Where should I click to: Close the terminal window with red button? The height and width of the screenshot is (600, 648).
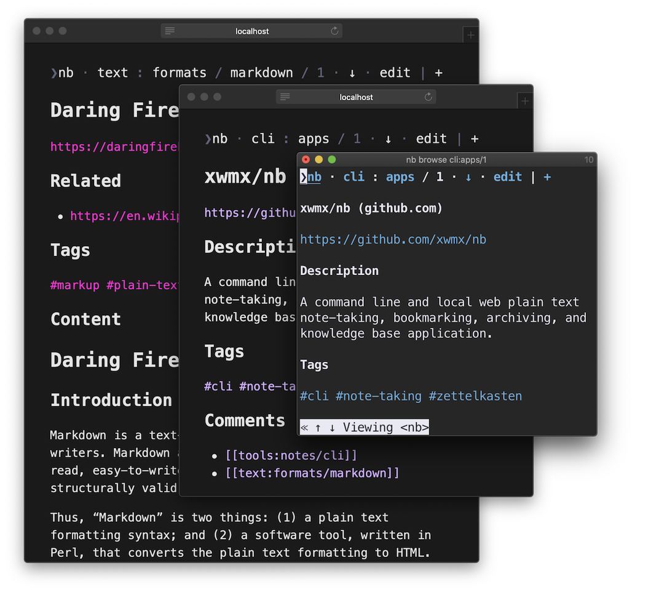tap(306, 160)
